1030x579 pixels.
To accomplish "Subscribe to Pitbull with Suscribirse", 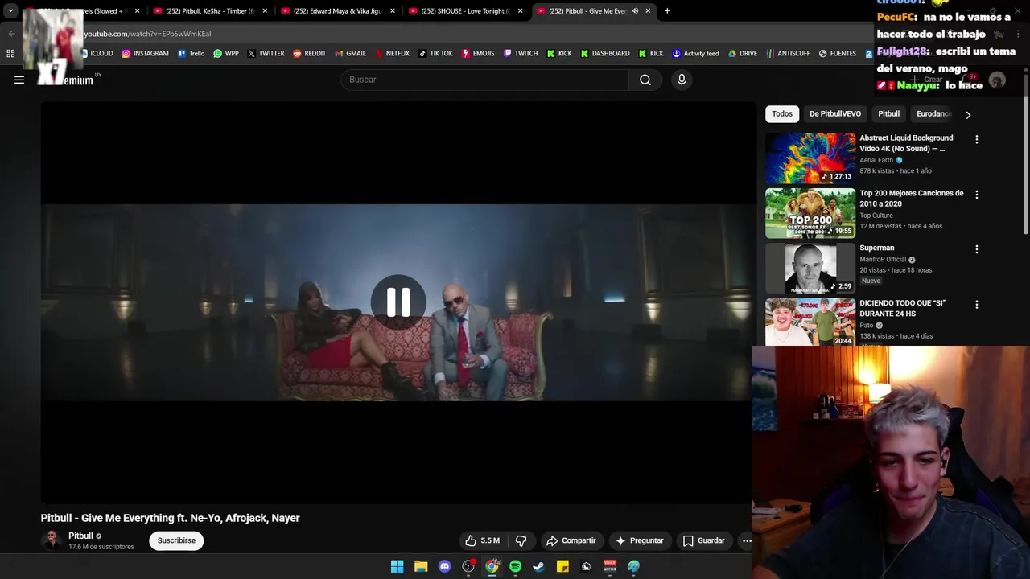I will tap(176, 540).
